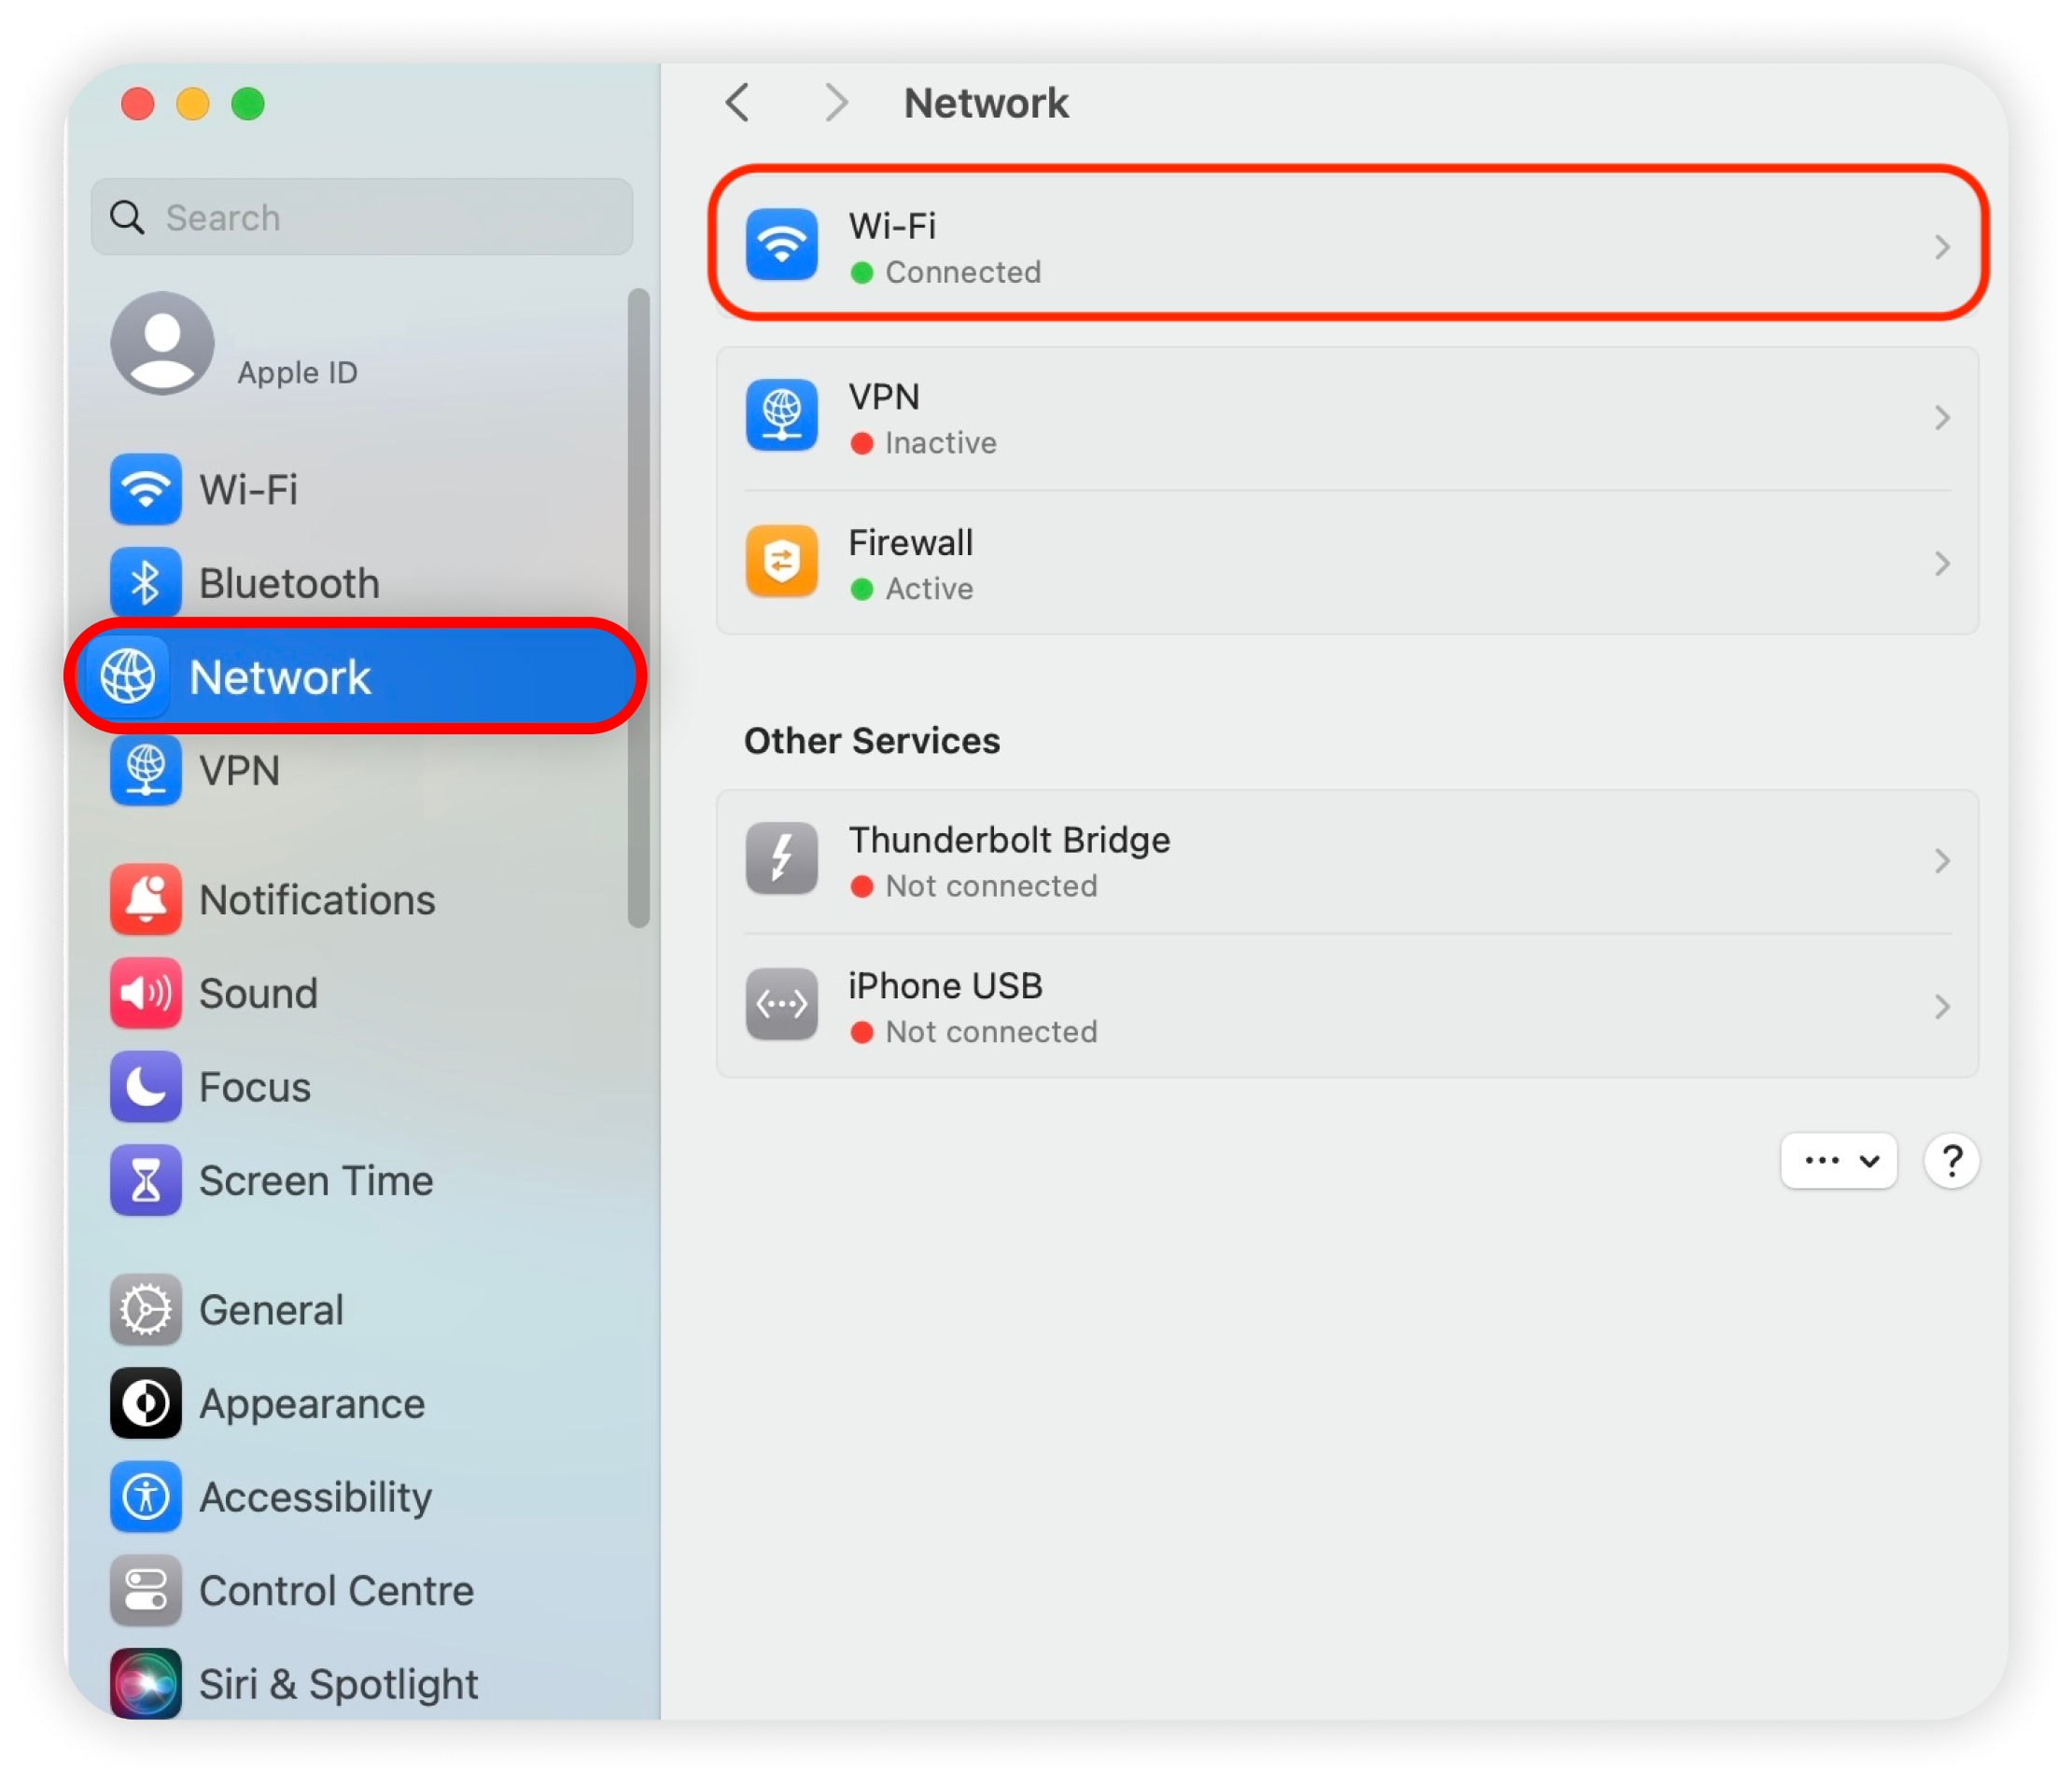Open the ellipsis actions dropdown
This screenshot has height=1784, width=2072.
1837,1161
